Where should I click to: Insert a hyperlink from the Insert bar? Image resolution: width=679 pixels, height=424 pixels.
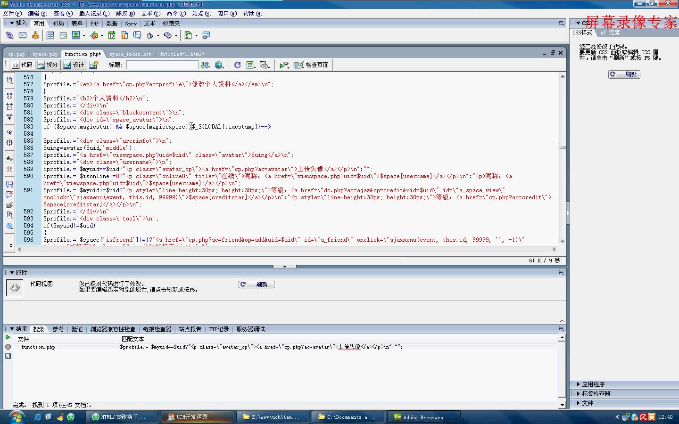coord(9,35)
